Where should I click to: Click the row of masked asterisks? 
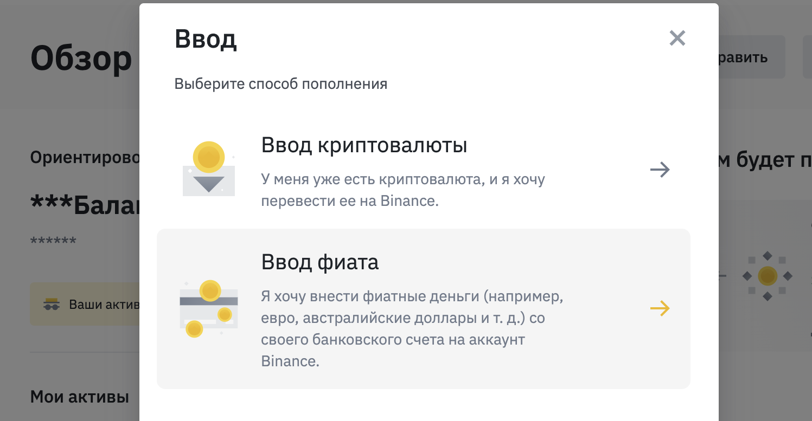[x=53, y=241]
